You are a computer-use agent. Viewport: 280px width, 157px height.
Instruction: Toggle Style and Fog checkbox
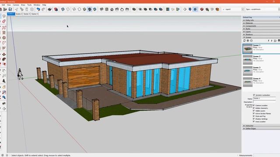click(254, 116)
